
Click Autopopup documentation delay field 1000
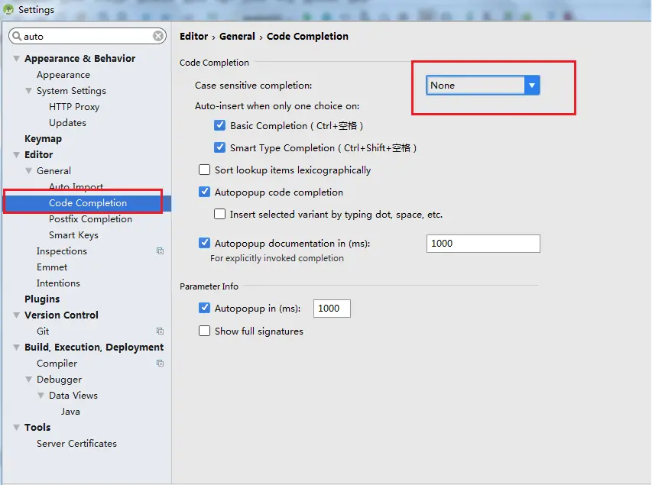click(x=483, y=244)
